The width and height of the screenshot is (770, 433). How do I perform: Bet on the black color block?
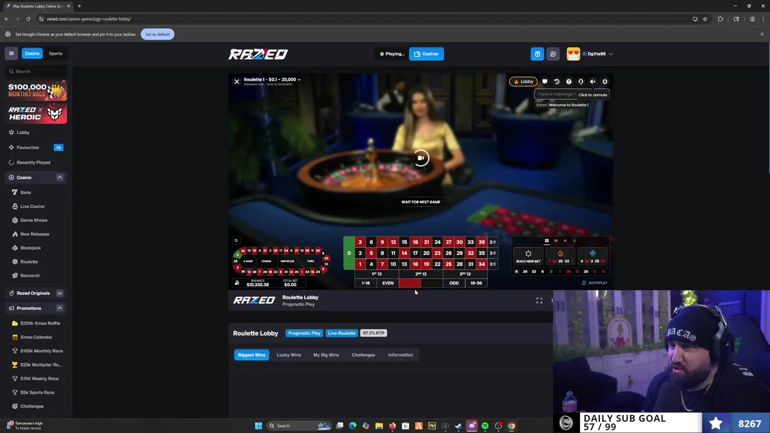click(432, 283)
